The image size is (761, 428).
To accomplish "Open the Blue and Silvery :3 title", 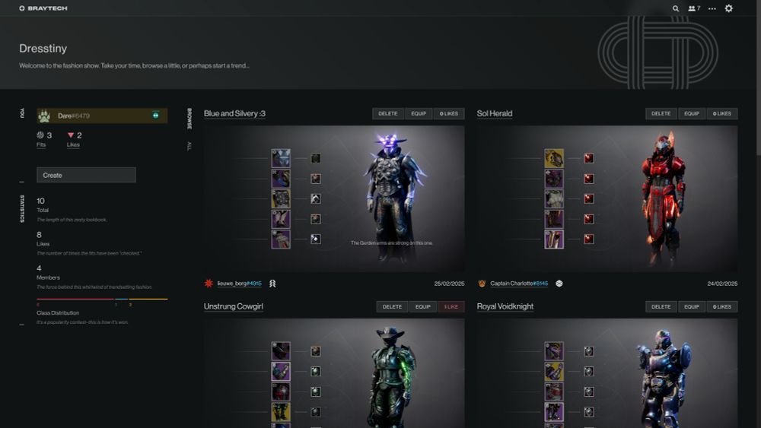I will click(x=234, y=113).
